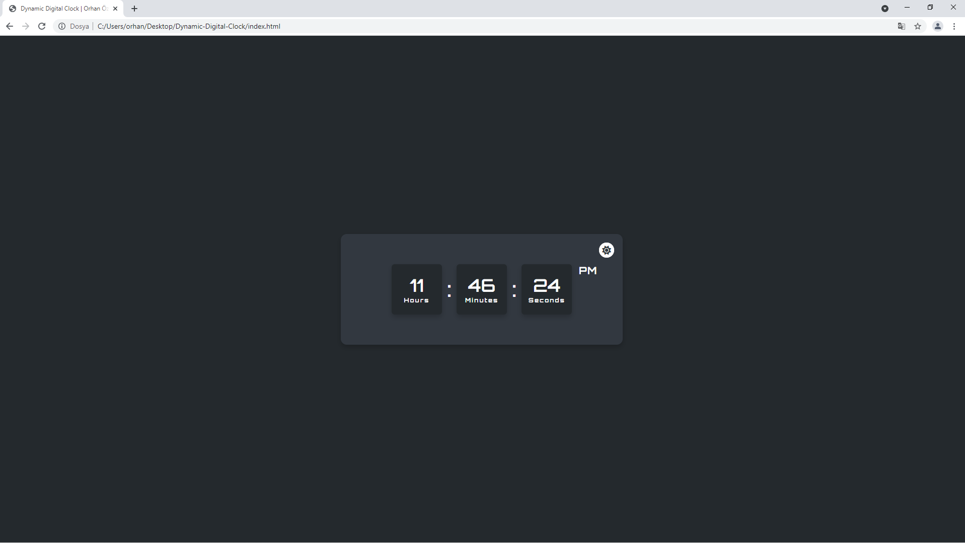Click the forward navigation arrow

(26, 26)
